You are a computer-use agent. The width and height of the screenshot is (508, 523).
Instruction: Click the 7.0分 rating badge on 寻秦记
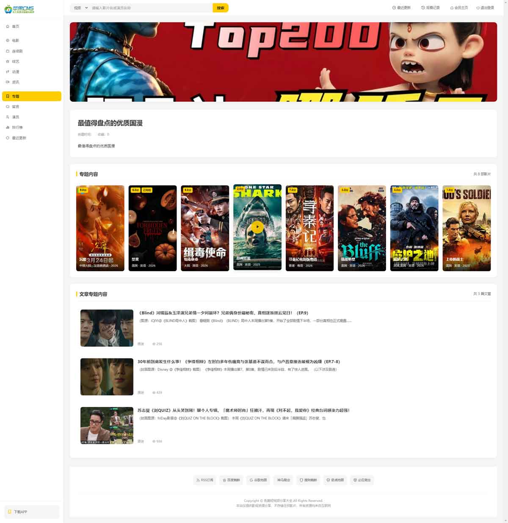point(293,190)
